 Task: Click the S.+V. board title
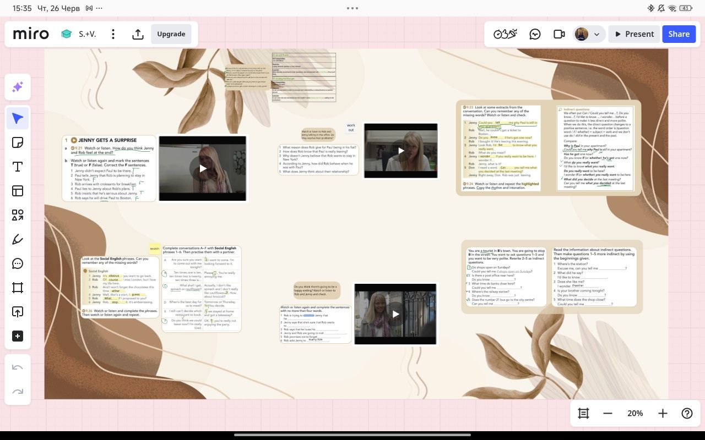(87, 34)
